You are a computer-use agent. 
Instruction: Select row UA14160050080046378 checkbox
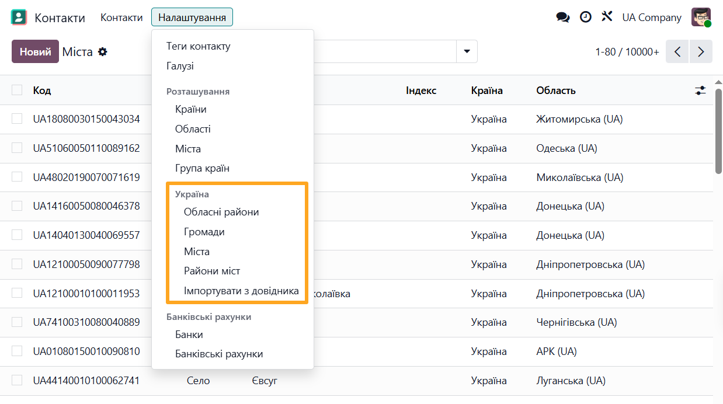click(x=17, y=206)
